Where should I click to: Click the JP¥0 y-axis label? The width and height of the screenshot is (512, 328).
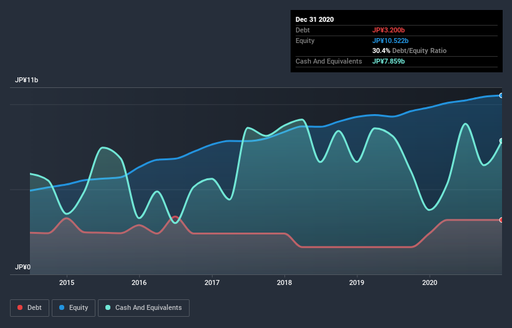tap(22, 267)
